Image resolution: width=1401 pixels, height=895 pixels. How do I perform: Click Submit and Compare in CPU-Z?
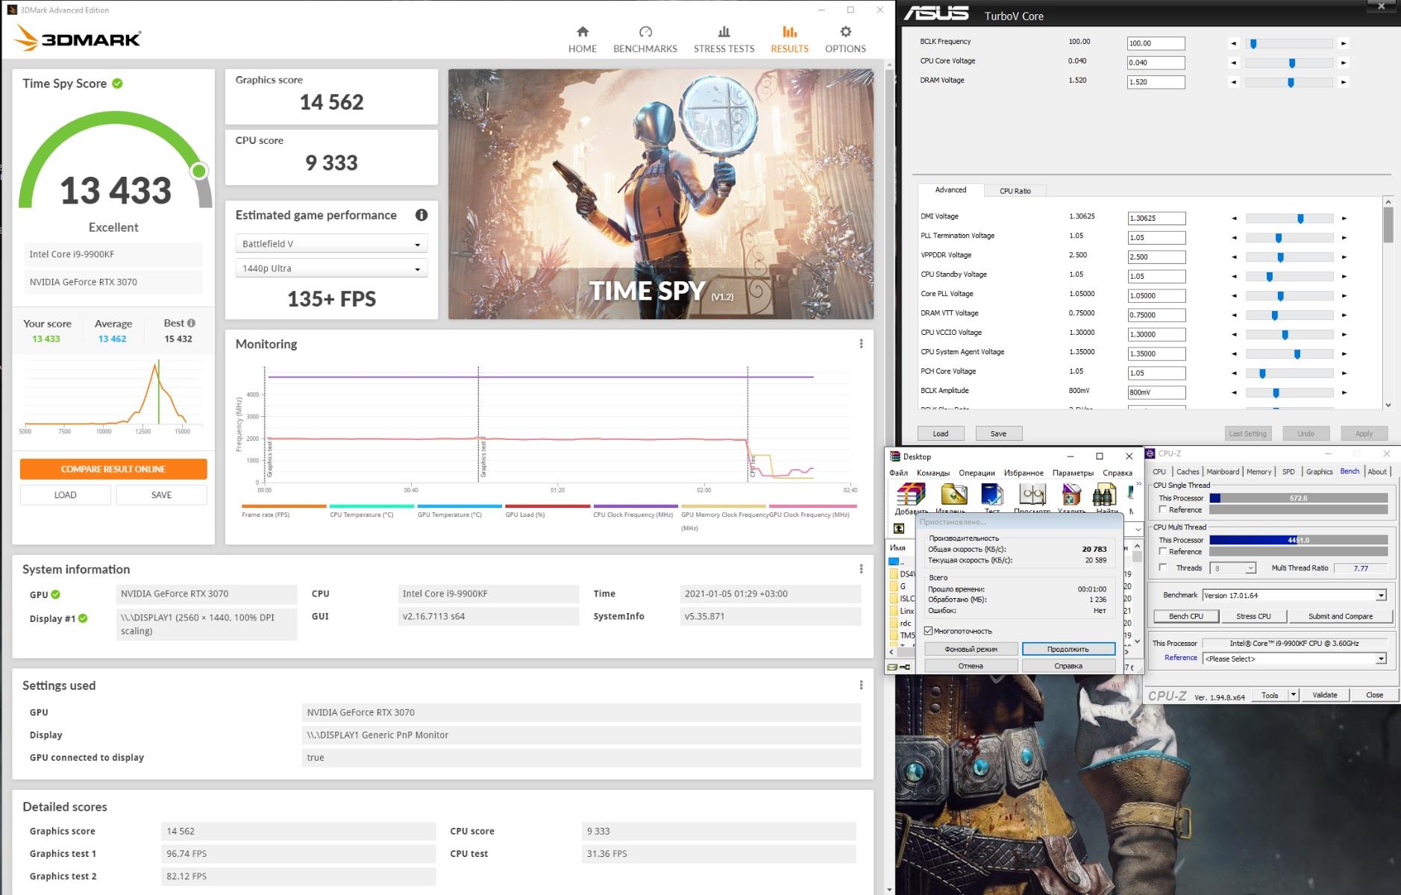pos(1340,616)
